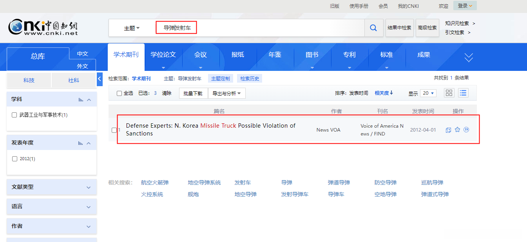This screenshot has height=242, width=527.
Task: Open author News VOA link
Action: click(x=328, y=130)
